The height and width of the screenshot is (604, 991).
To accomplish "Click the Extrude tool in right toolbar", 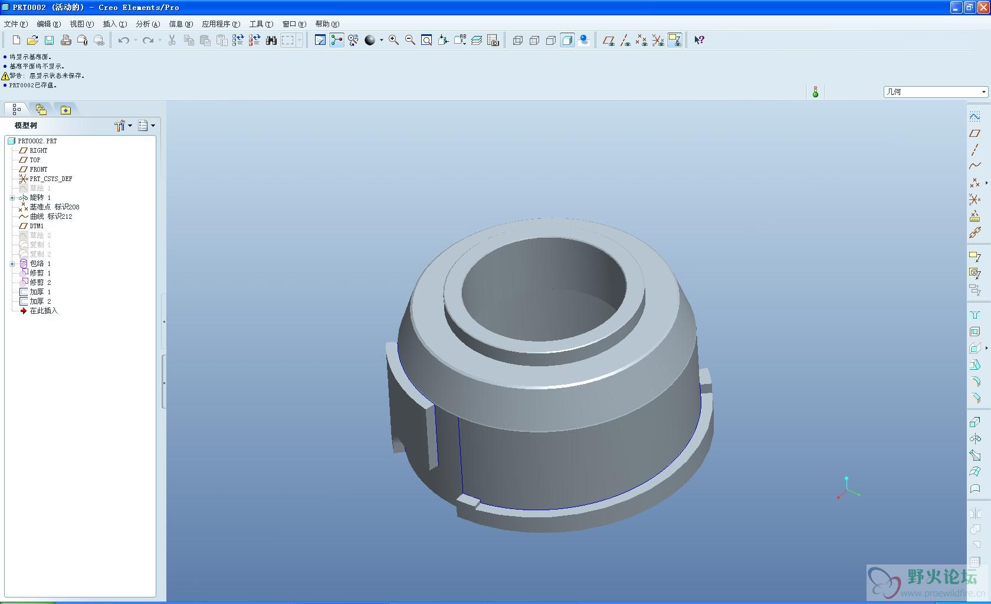I will pos(975,422).
